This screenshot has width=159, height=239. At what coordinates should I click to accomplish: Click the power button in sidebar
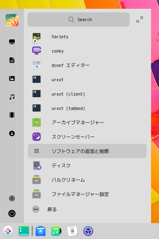(12, 214)
